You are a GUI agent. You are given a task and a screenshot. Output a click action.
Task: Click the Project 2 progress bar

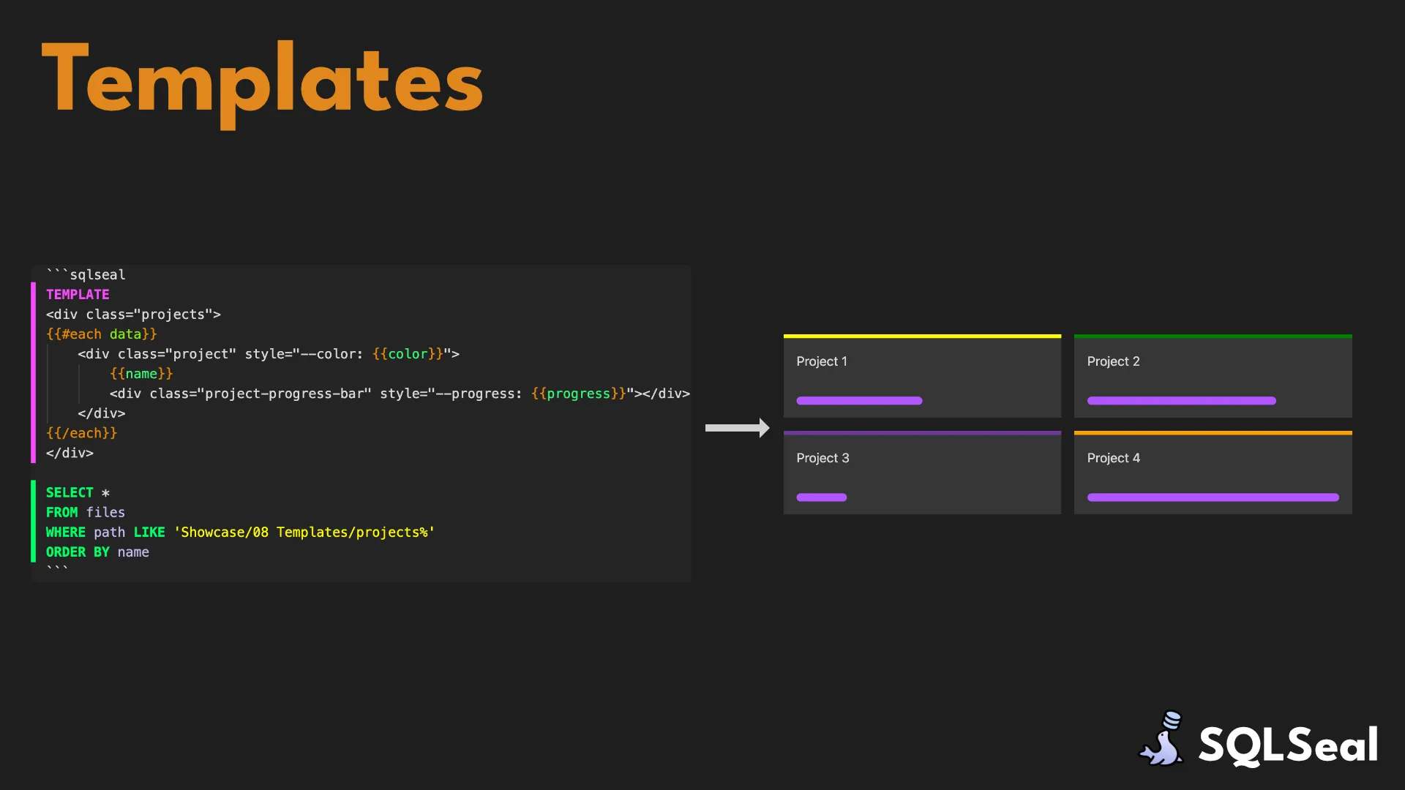tap(1181, 401)
